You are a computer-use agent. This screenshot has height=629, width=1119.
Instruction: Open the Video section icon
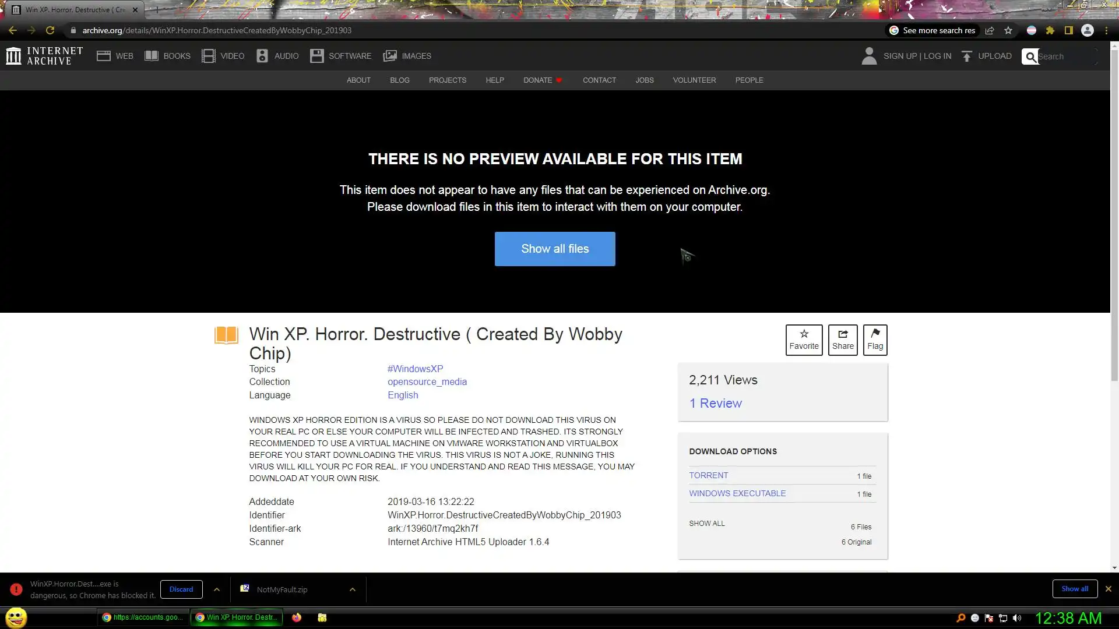coord(209,56)
